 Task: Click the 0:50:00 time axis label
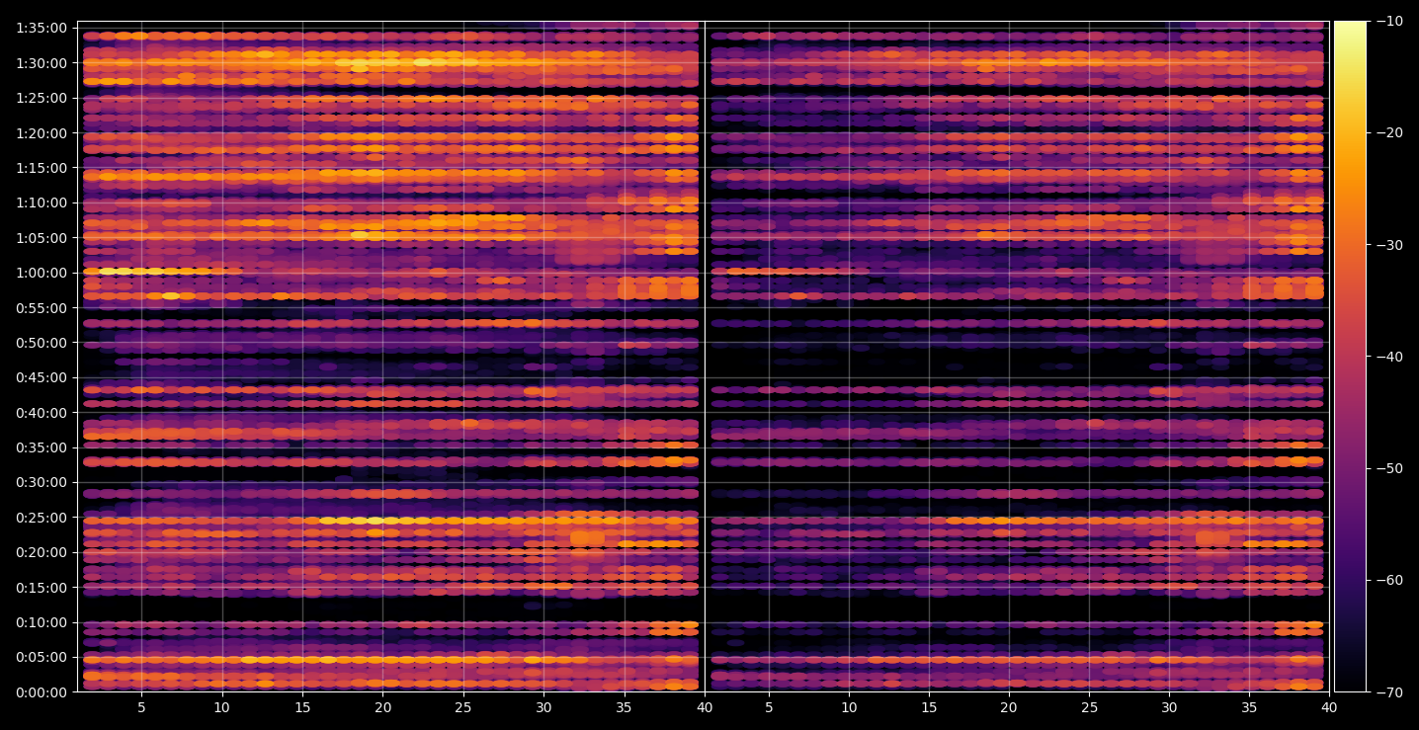[42, 343]
